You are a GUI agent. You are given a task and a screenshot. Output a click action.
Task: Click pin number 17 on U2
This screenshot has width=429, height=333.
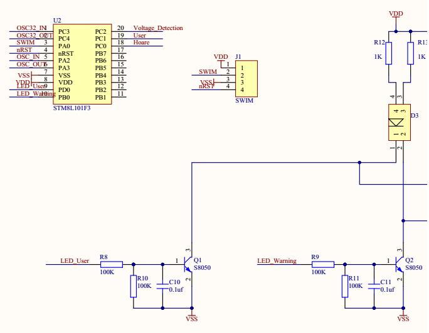[x=120, y=50]
